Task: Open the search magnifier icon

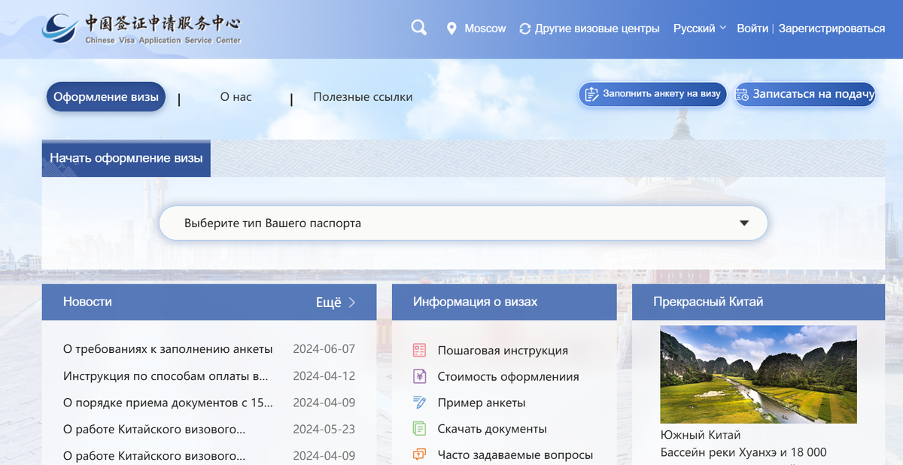Action: point(419,28)
